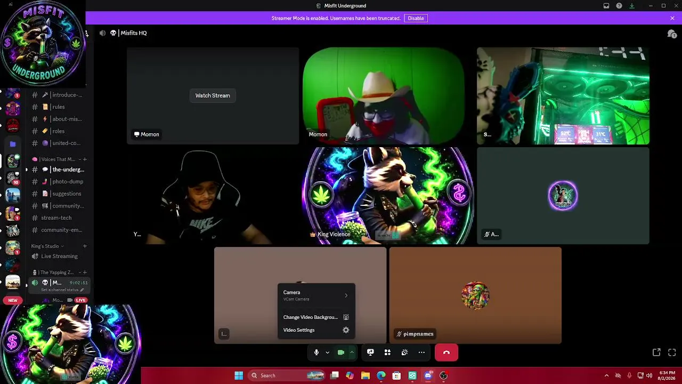
Task: Turn off the camera with the green video button
Action: click(x=341, y=353)
